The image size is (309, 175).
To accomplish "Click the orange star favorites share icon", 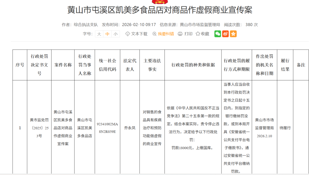I will coord(233,34).
